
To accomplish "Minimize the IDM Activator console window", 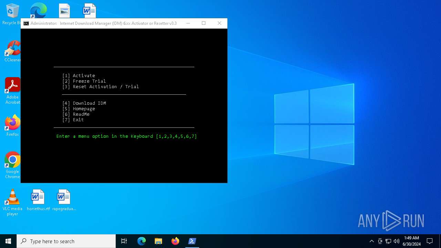I will pyautogui.click(x=188, y=23).
